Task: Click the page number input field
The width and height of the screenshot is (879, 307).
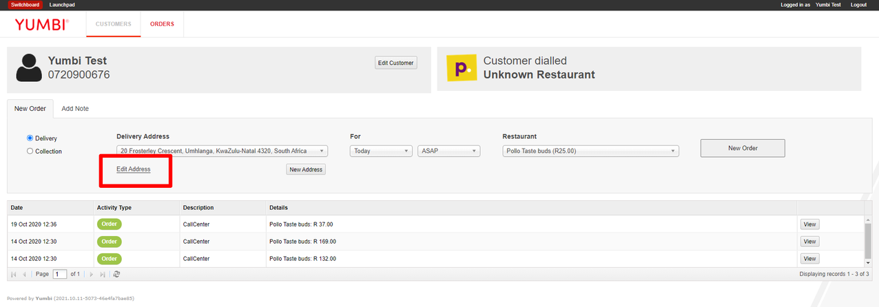Action: pyautogui.click(x=60, y=274)
